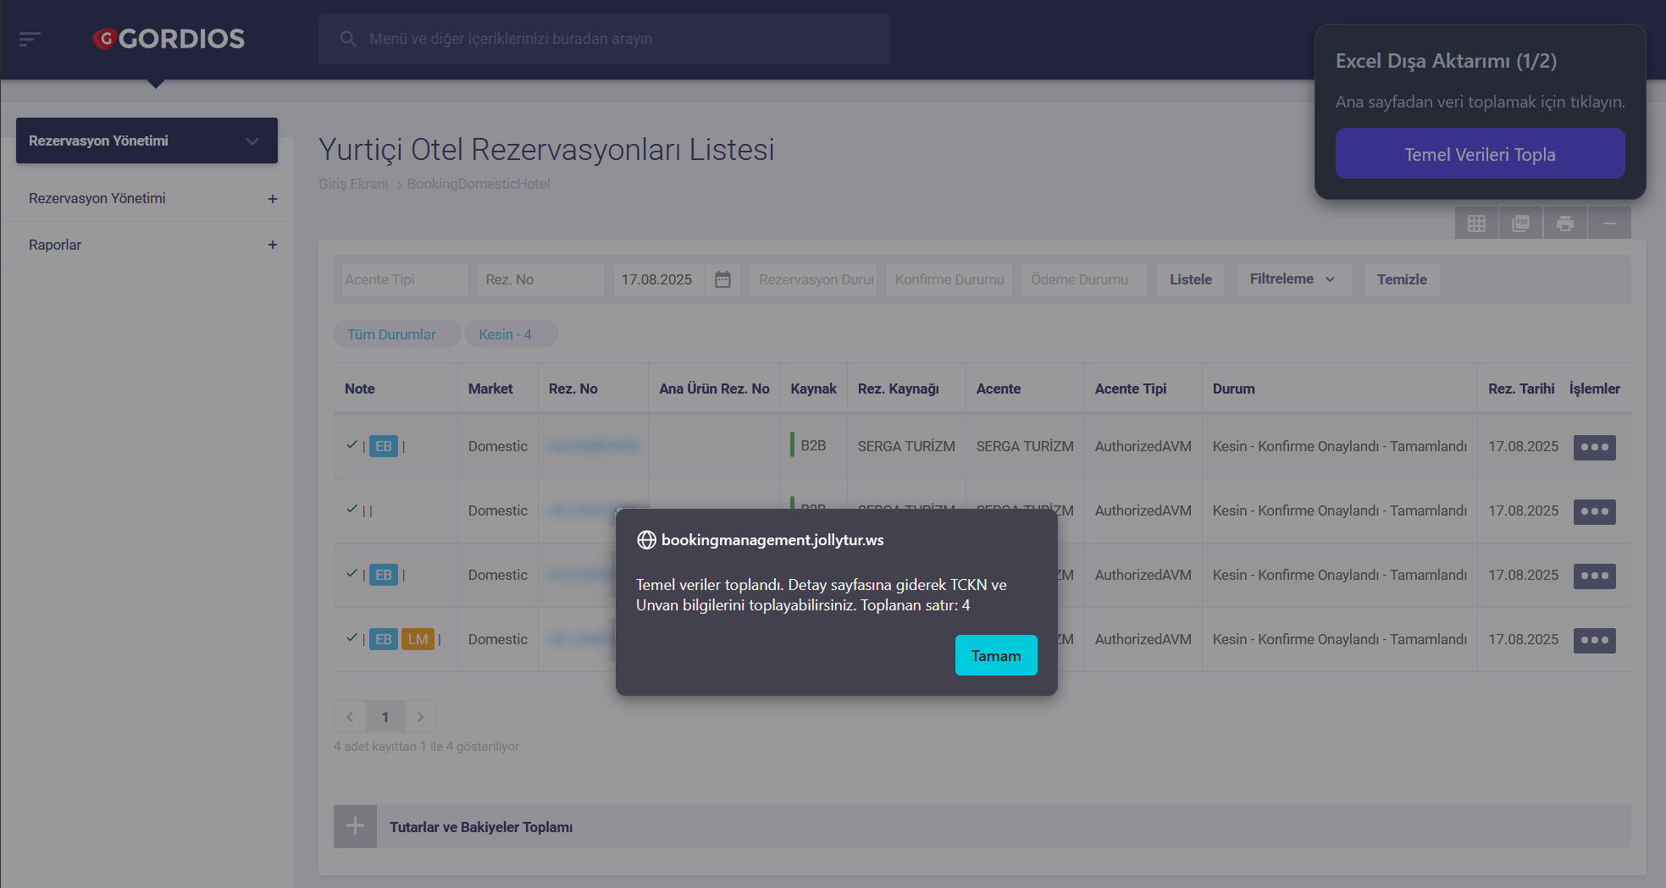The height and width of the screenshot is (888, 1666).
Task: Click the Rez. No input field
Action: (540, 279)
